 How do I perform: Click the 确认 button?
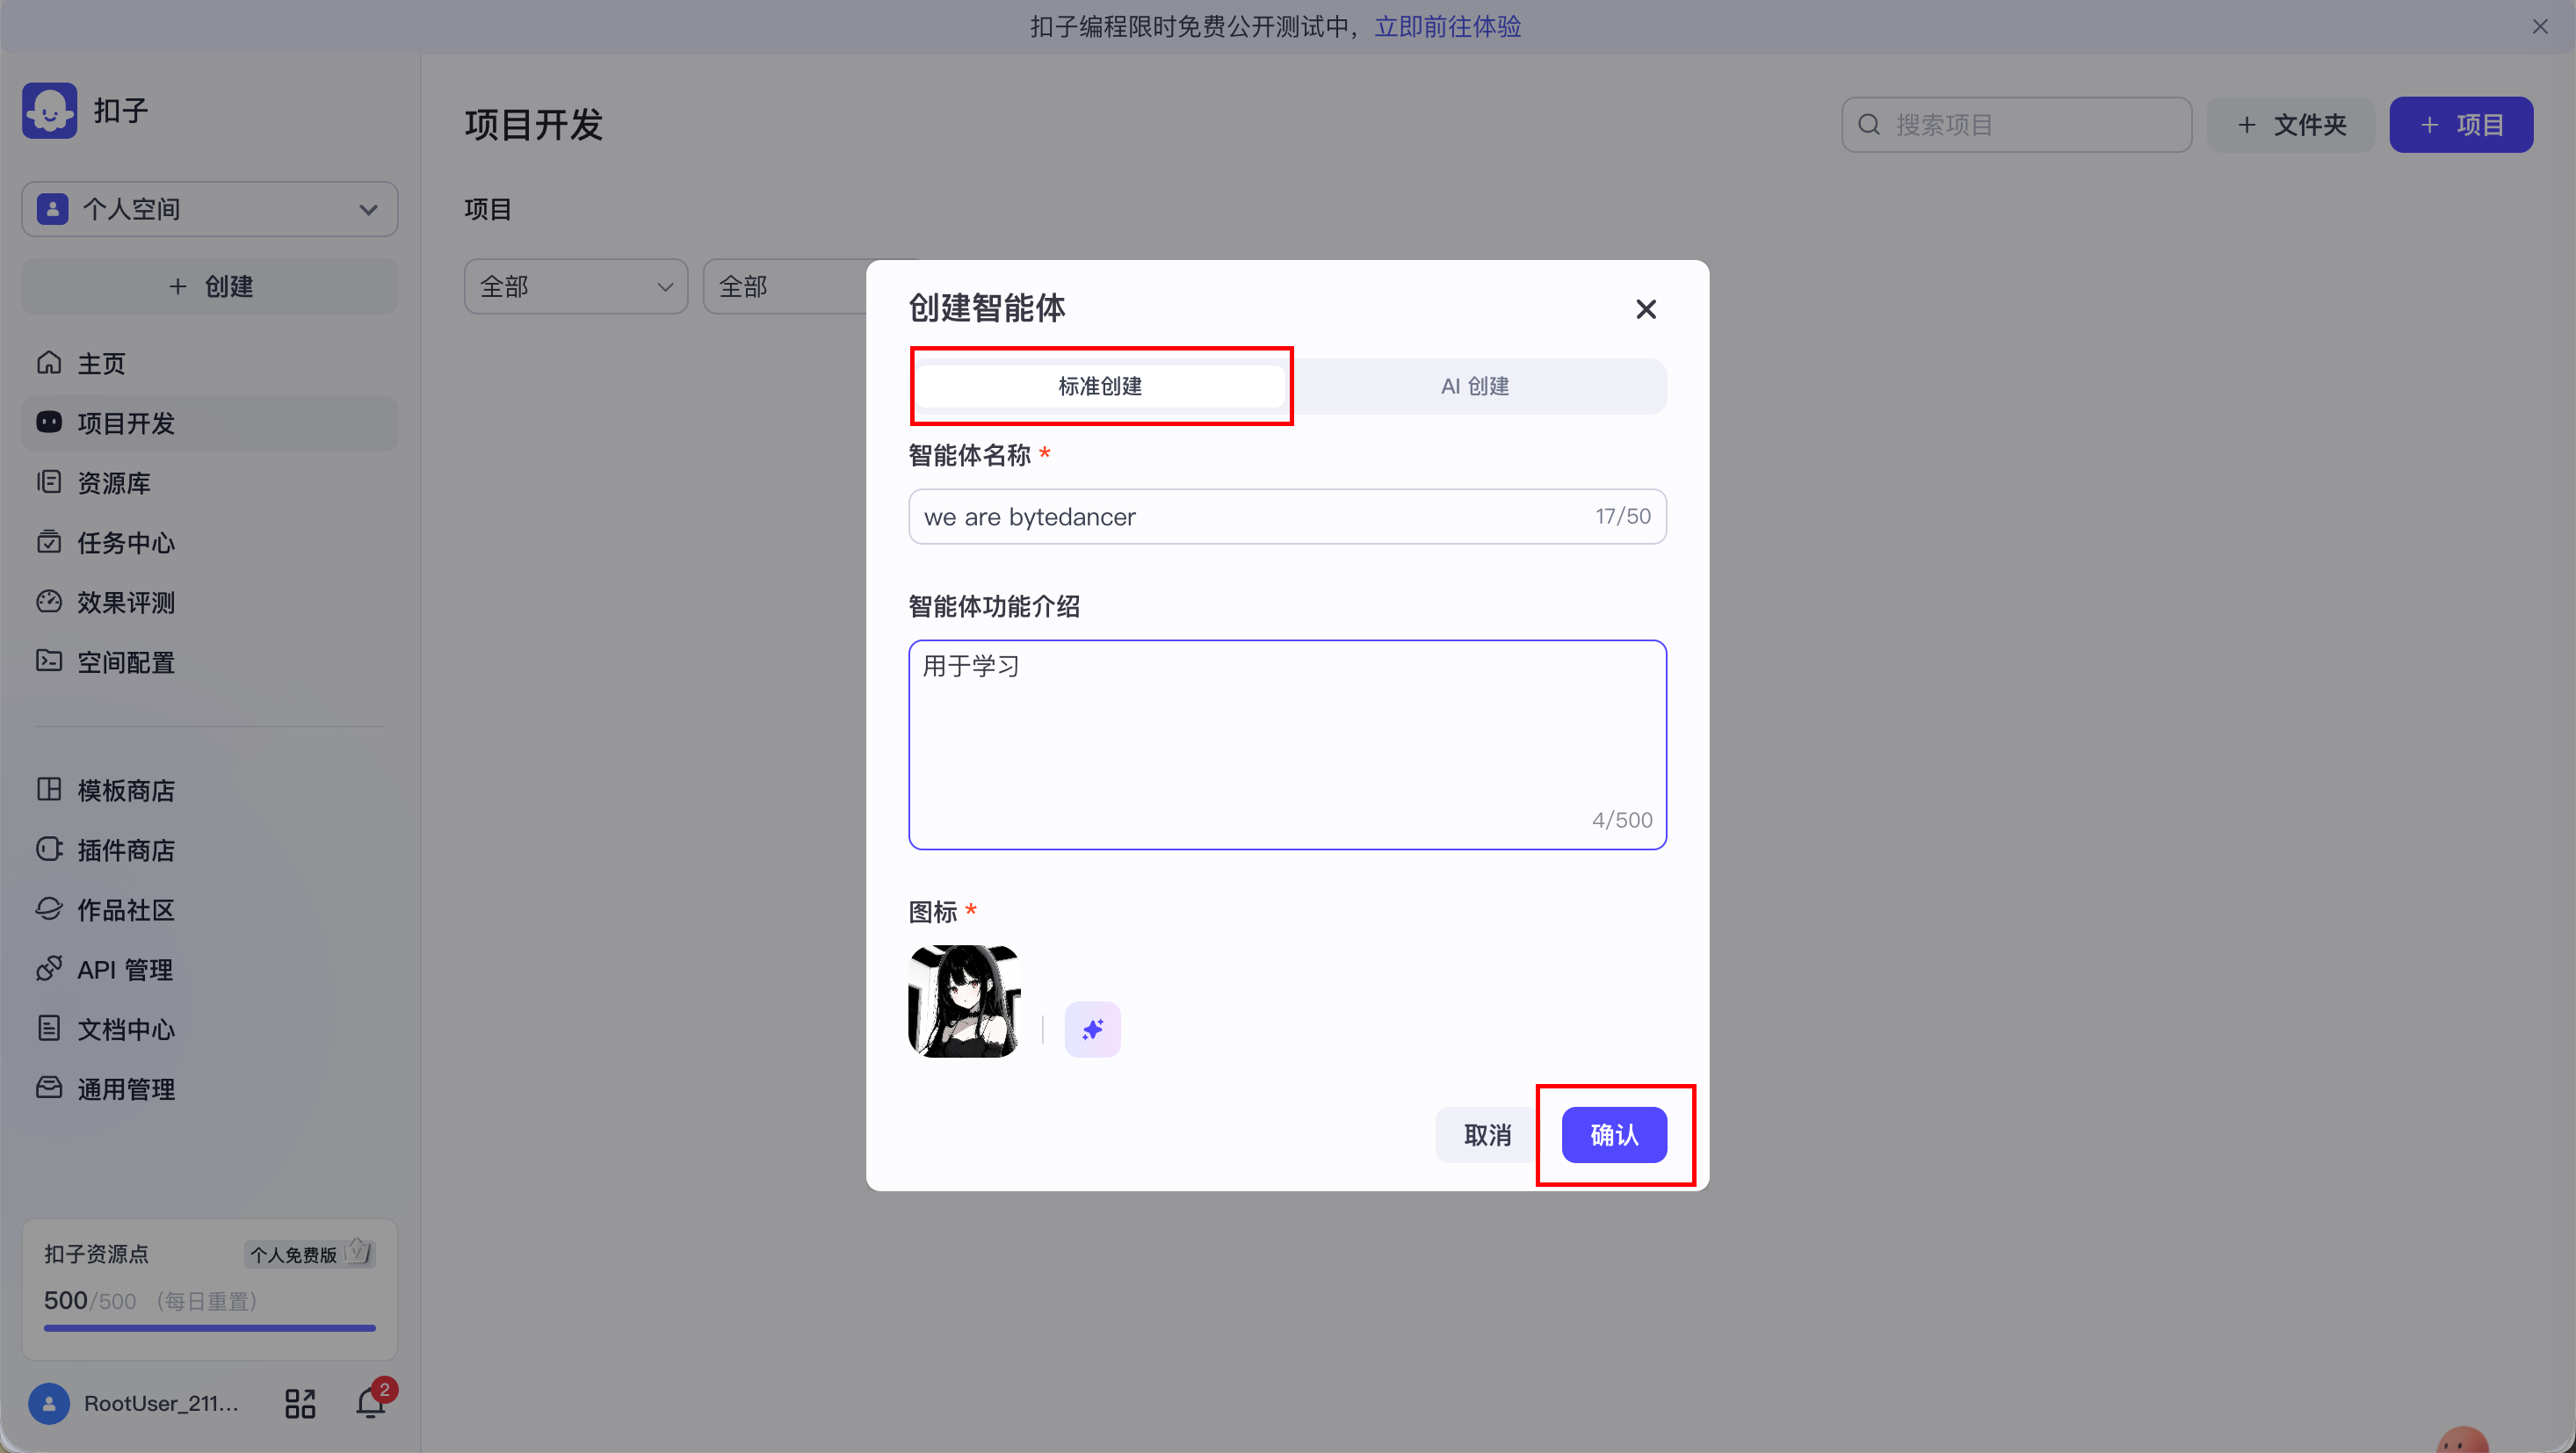[1613, 1135]
